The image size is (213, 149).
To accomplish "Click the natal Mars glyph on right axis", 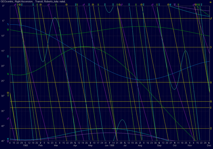I will 211,19.
